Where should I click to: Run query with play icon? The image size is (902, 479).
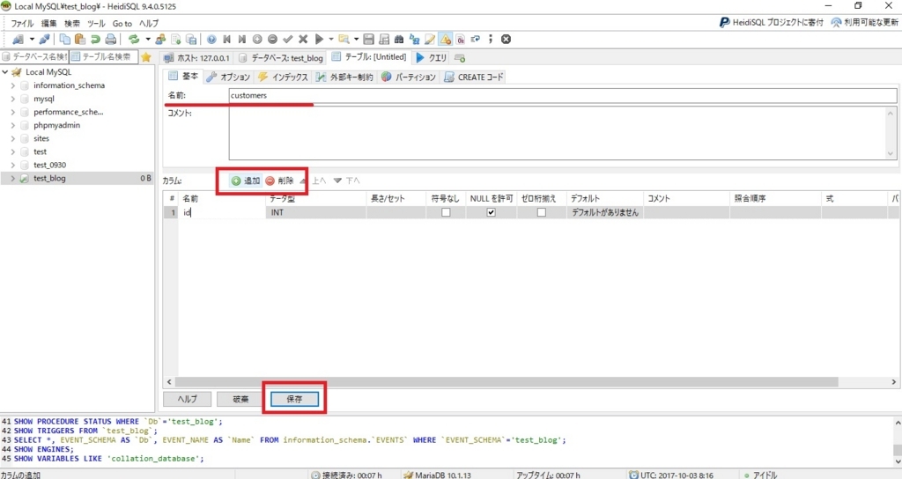click(x=319, y=39)
